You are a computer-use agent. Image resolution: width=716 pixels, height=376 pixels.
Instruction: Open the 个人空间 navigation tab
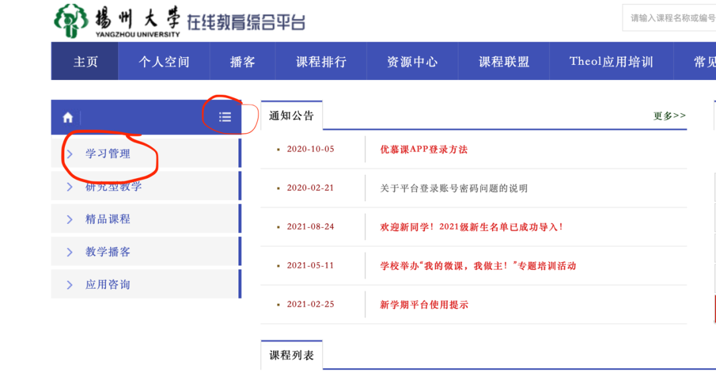pos(164,61)
